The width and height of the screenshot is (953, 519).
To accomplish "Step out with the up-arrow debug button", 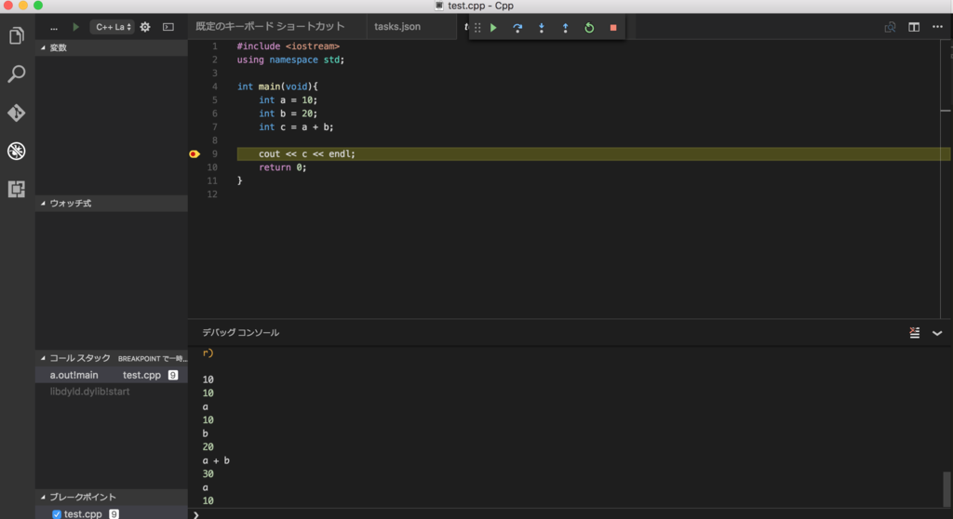I will pos(565,27).
